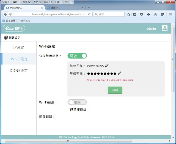Switch to the PowerNAS browser tab

[x=24, y=8]
